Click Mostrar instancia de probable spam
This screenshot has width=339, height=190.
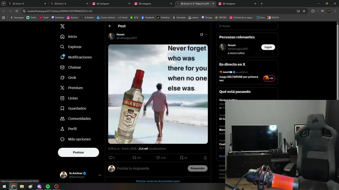[x=158, y=181]
